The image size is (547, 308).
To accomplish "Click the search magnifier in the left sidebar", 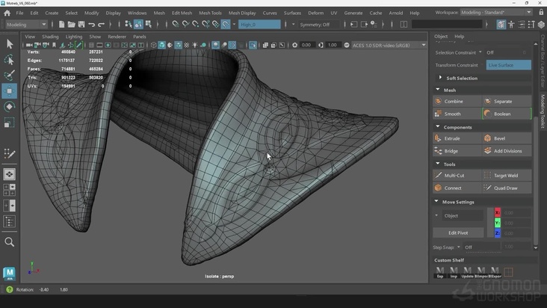I will [x=10, y=241].
